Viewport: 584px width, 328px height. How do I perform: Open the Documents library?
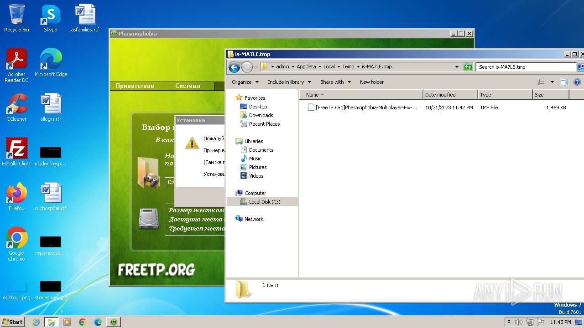tap(261, 150)
